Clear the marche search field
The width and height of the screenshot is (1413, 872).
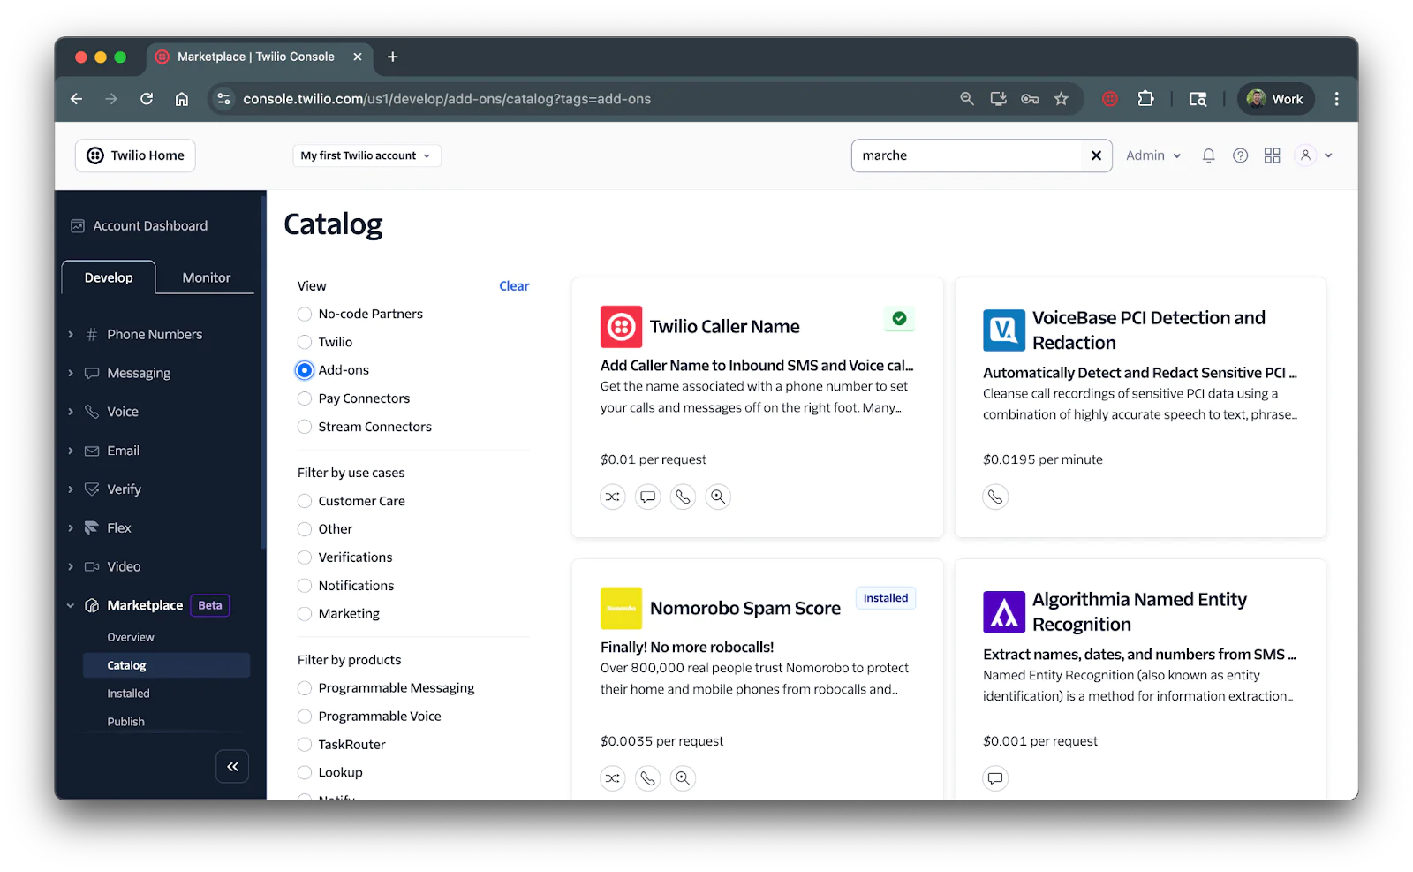point(1095,155)
